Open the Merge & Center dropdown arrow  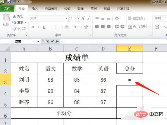tap(150, 27)
